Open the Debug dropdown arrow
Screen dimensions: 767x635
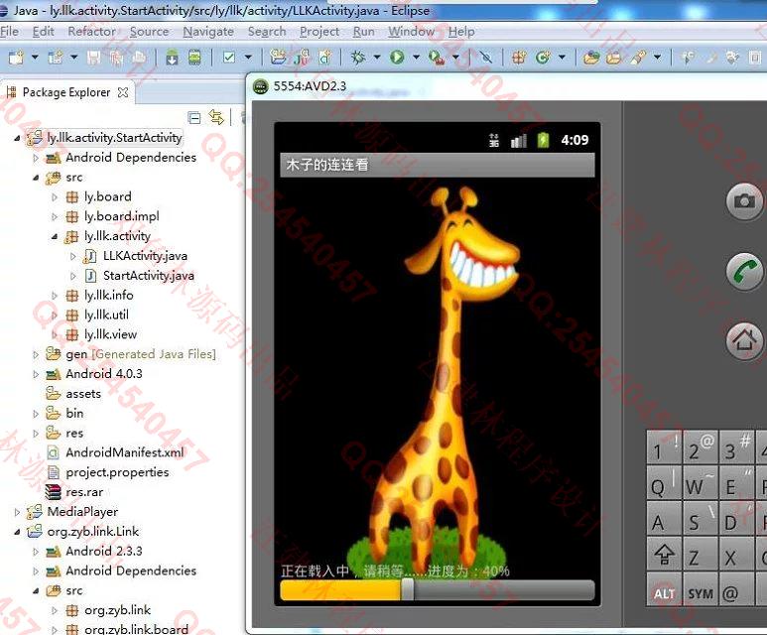377,58
